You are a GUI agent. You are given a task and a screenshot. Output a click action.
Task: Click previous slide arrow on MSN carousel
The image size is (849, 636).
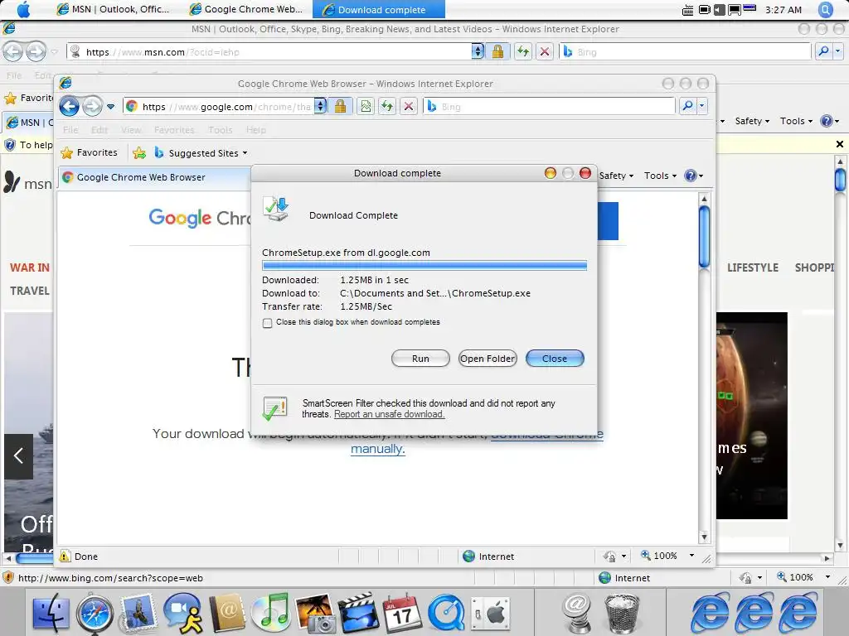pos(18,456)
